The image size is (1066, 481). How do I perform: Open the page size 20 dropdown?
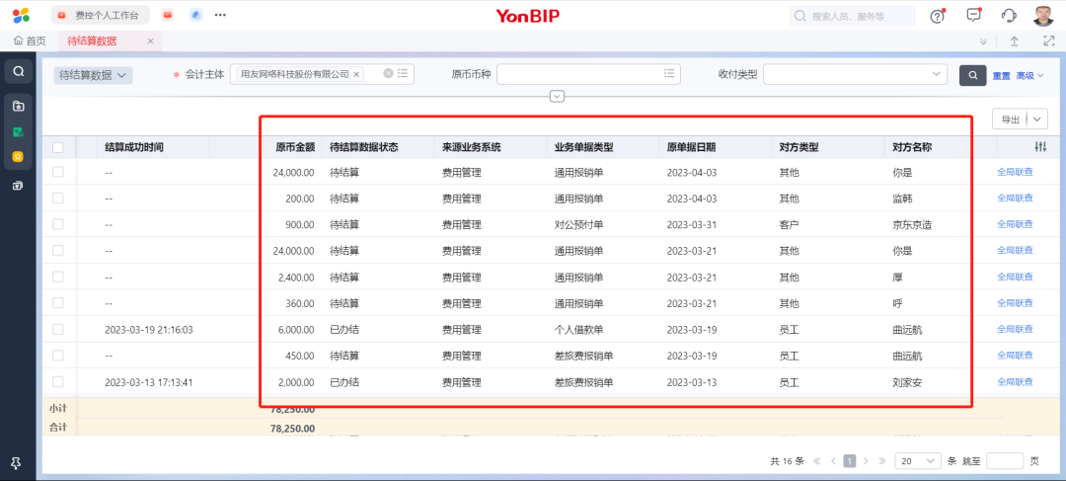(918, 461)
